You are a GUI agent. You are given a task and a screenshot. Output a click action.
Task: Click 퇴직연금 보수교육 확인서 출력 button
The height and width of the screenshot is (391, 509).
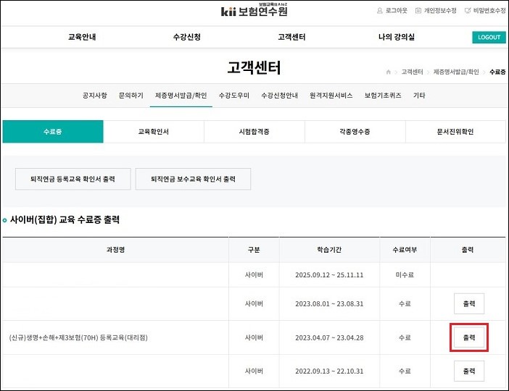point(193,179)
